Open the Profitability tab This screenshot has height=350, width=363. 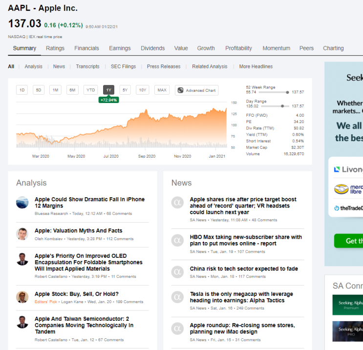[239, 48]
